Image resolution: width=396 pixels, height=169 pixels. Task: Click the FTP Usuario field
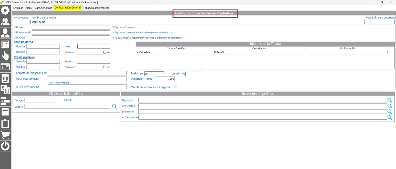tap(43, 67)
